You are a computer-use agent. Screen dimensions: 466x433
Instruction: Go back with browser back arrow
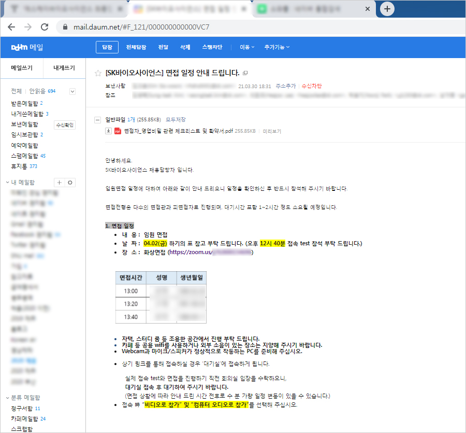pyautogui.click(x=11, y=27)
